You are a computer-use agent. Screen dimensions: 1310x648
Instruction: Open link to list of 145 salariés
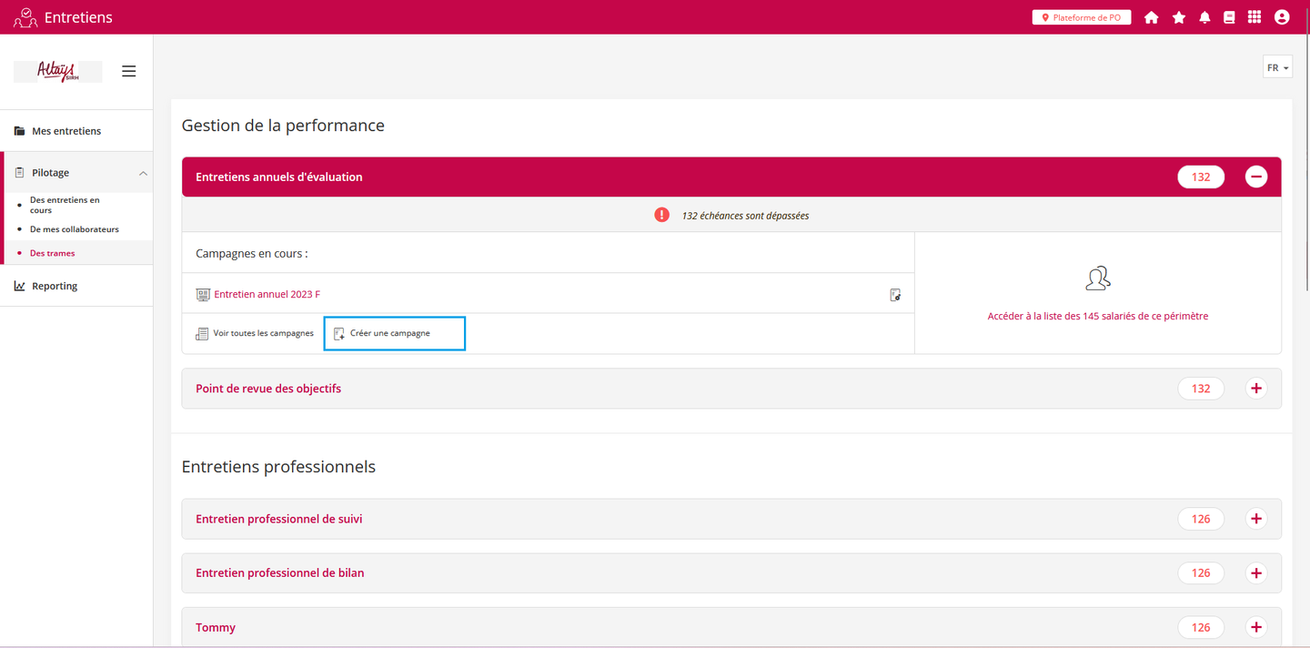tap(1097, 317)
